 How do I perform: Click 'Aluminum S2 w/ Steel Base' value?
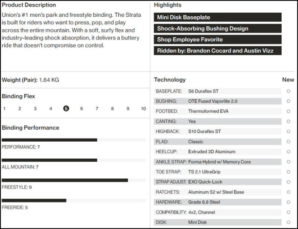[216, 192]
